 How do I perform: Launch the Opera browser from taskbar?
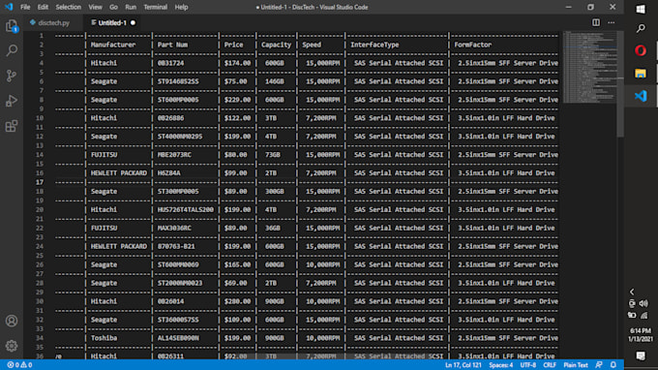click(641, 50)
